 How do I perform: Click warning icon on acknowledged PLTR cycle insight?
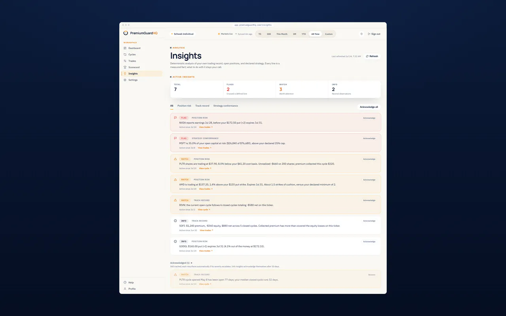click(x=175, y=275)
